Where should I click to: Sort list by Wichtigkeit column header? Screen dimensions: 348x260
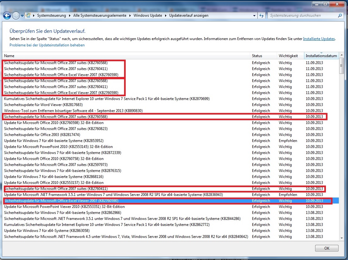(x=291, y=56)
